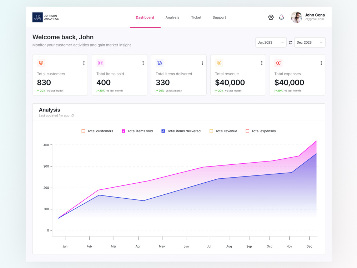The height and width of the screenshot is (268, 357).
Task: Refresh the Analysis last updated icon
Action: coord(72,115)
